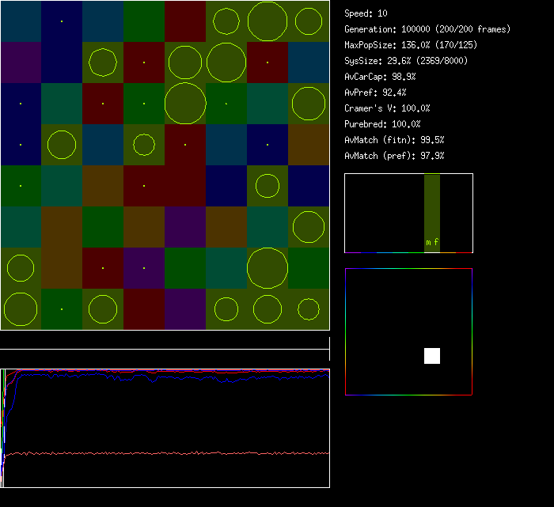Screen dimensions: 554x507
Task: Click the Cramer's V statistic
Action: (x=387, y=108)
